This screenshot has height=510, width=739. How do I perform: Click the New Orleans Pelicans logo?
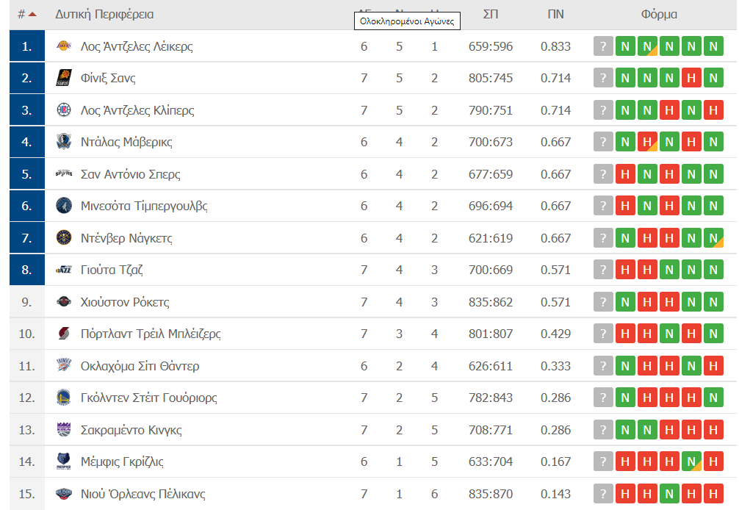[x=64, y=494]
